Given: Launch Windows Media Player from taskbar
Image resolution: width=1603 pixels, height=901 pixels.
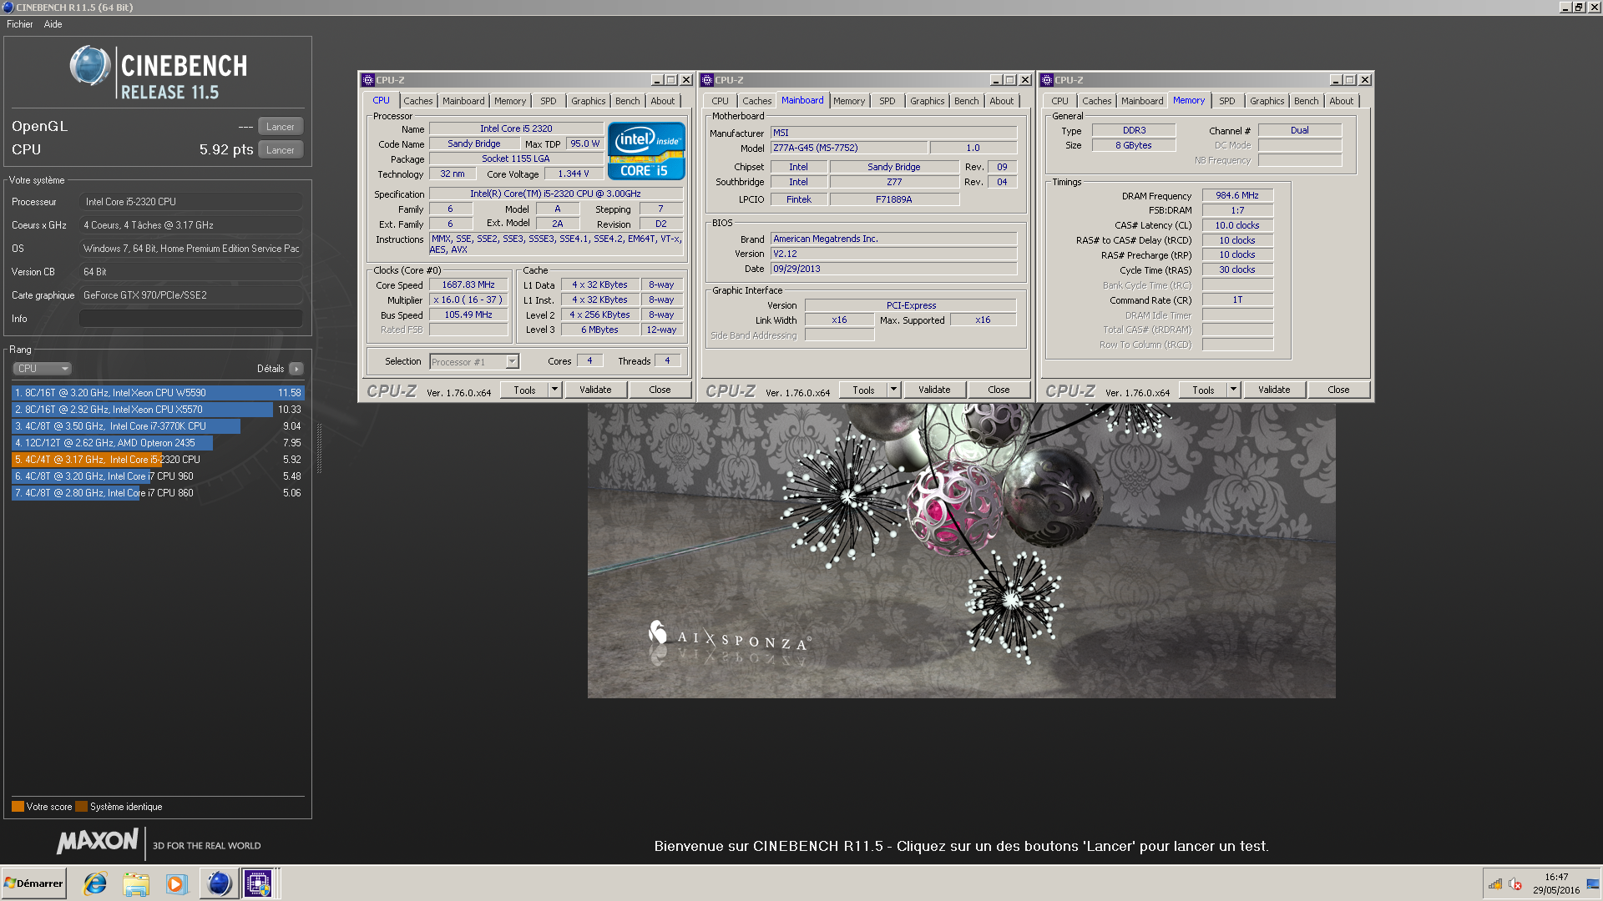Looking at the screenshot, I should (x=176, y=883).
